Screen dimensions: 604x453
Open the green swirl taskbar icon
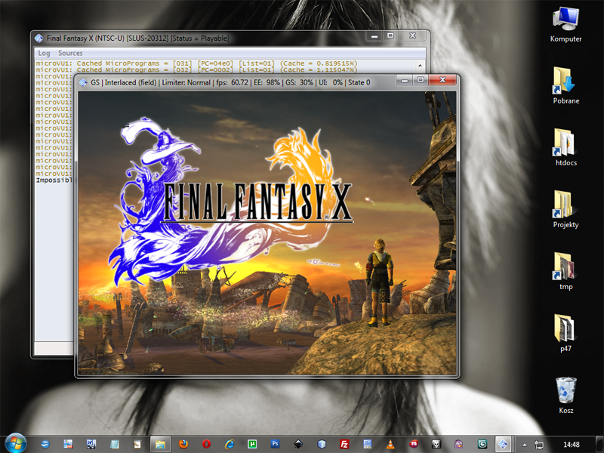coord(482,444)
